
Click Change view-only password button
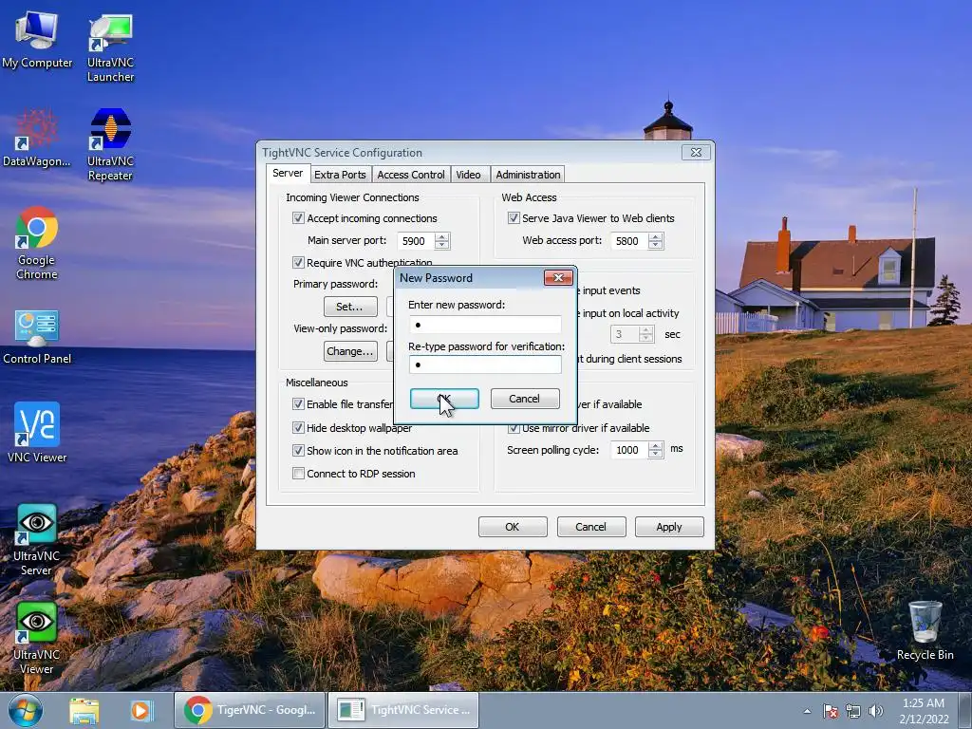350,351
